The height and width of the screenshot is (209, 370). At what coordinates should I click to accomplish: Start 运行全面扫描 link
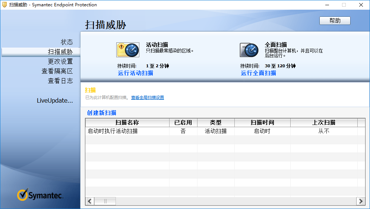pyautogui.click(x=258, y=73)
